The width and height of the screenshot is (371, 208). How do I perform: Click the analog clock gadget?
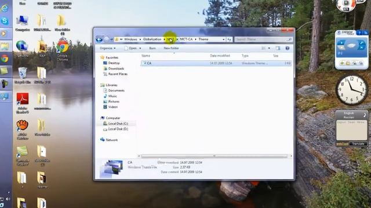(x=352, y=90)
